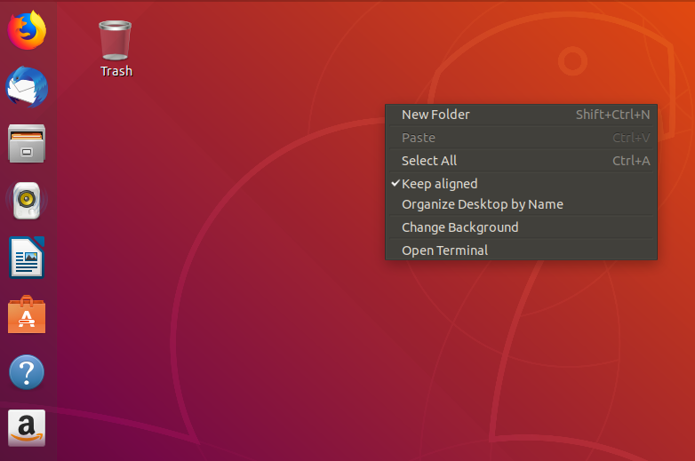Open Ubuntu Software orange bag icon

coord(27,314)
